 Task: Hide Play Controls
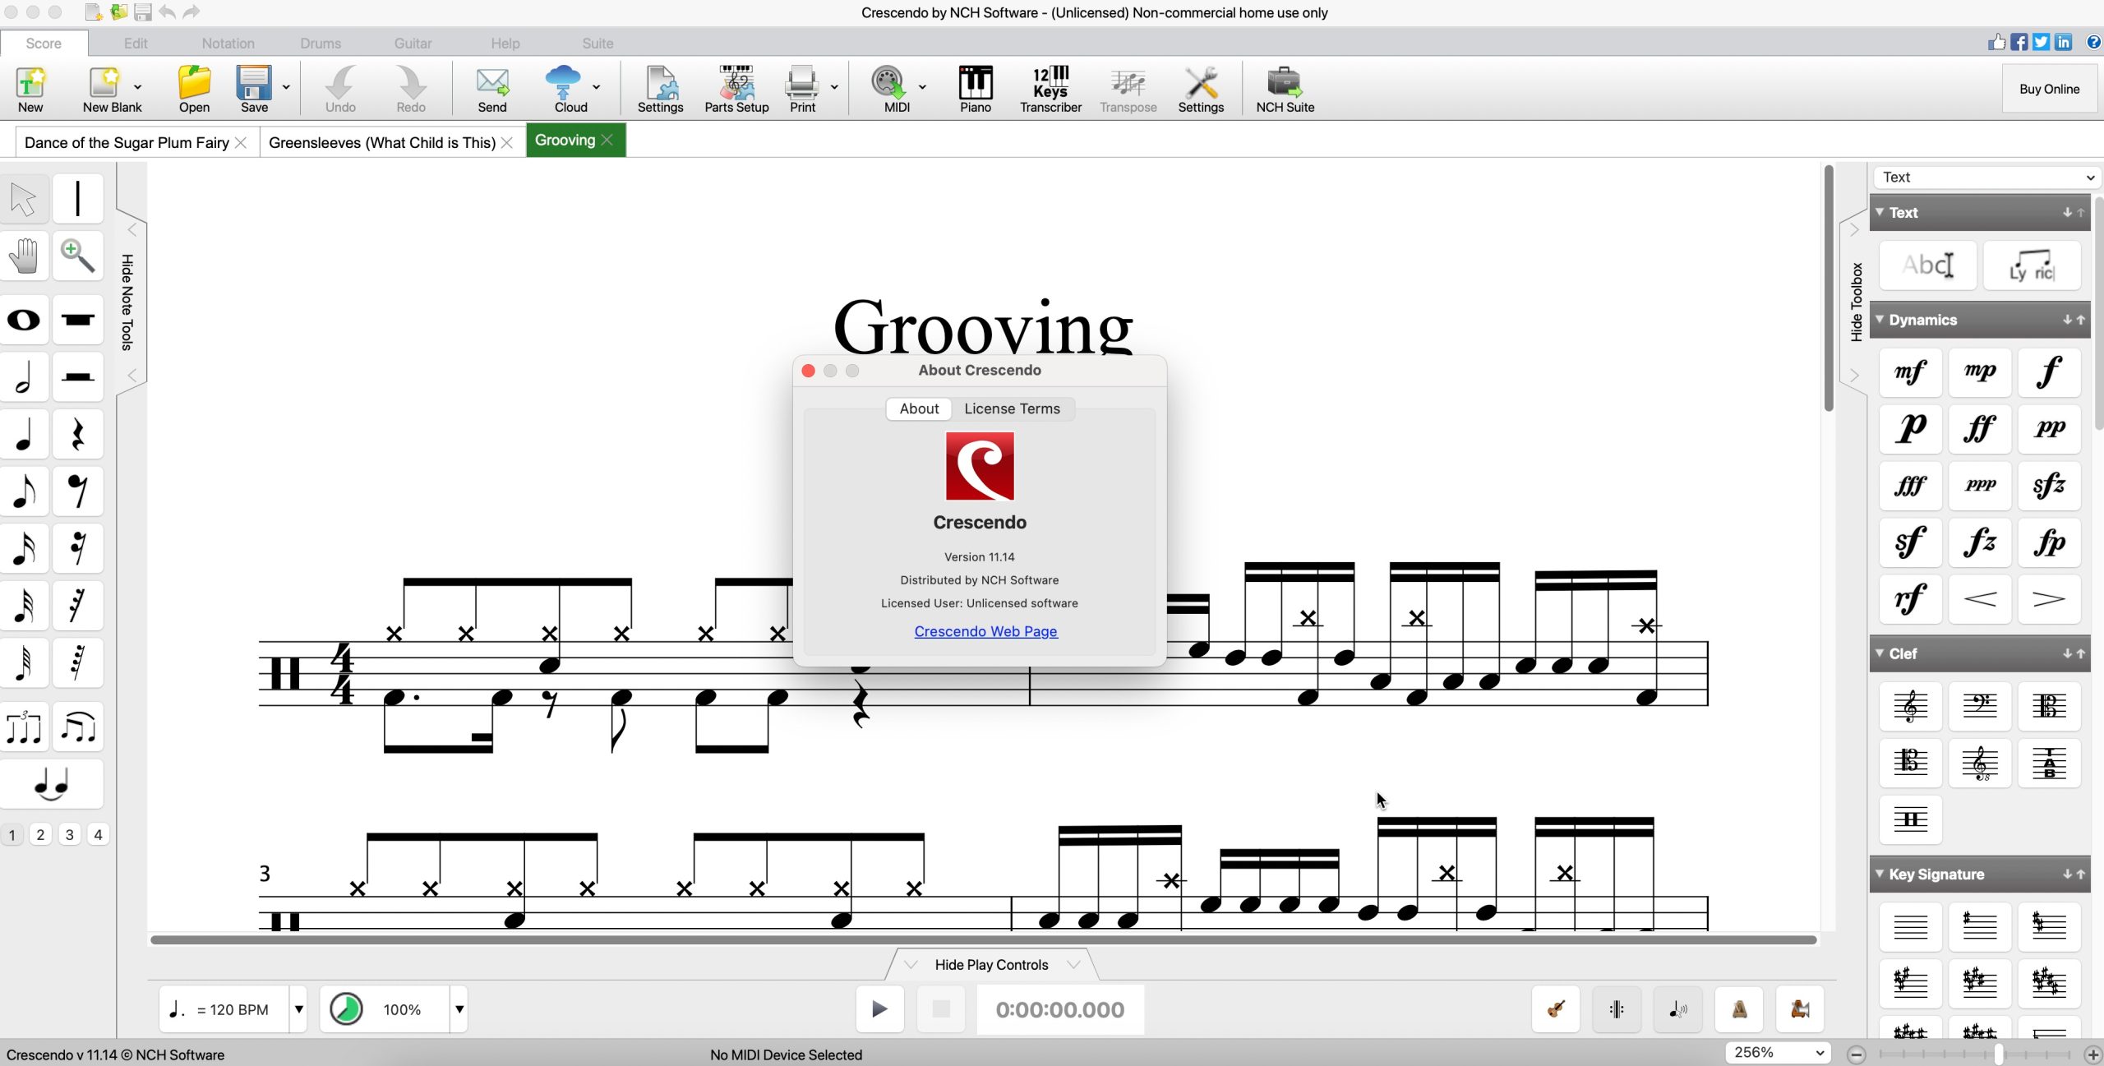pos(991,965)
